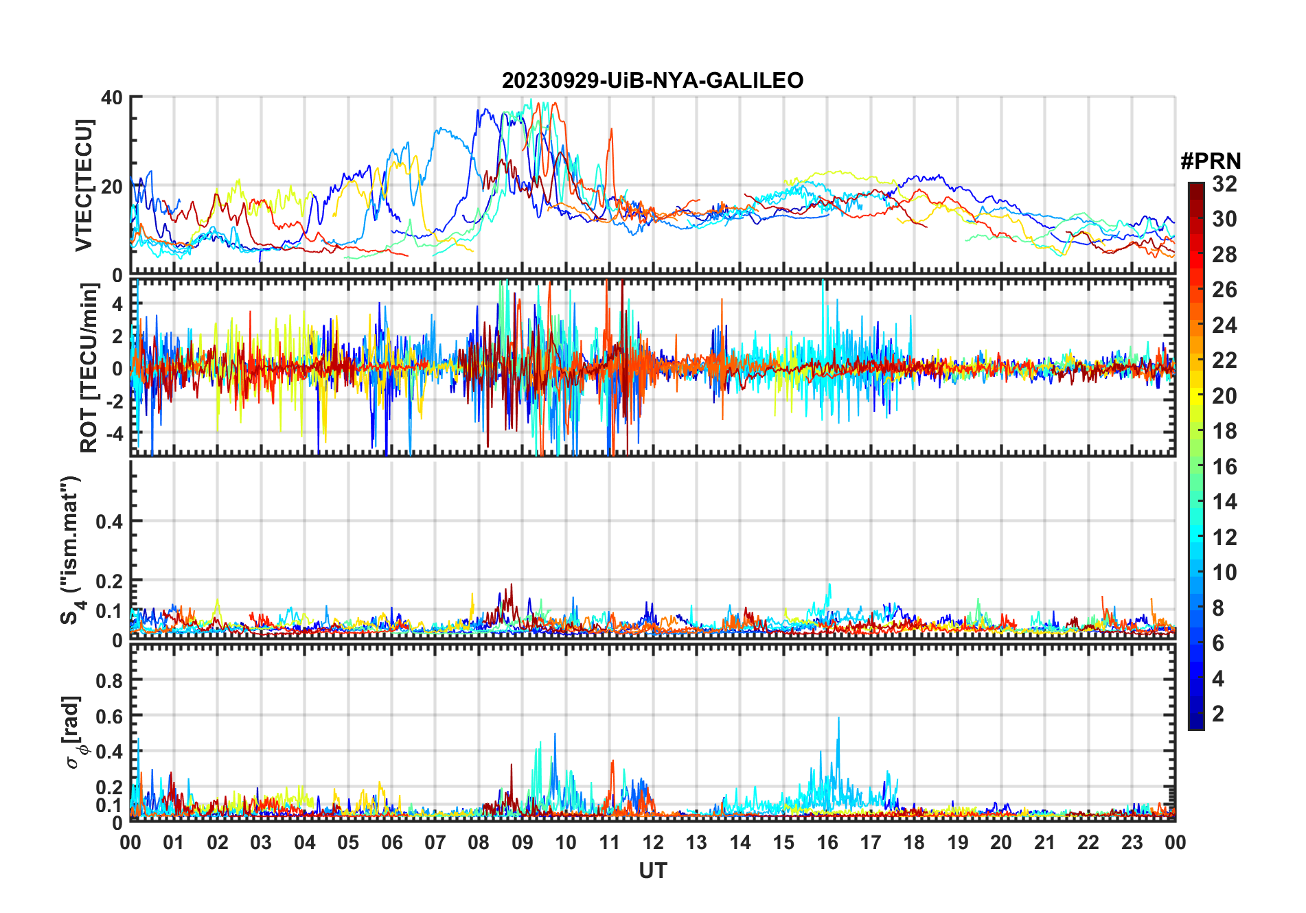1306x913 pixels.
Task: Click the 06 hour tick label
Action: (x=391, y=842)
